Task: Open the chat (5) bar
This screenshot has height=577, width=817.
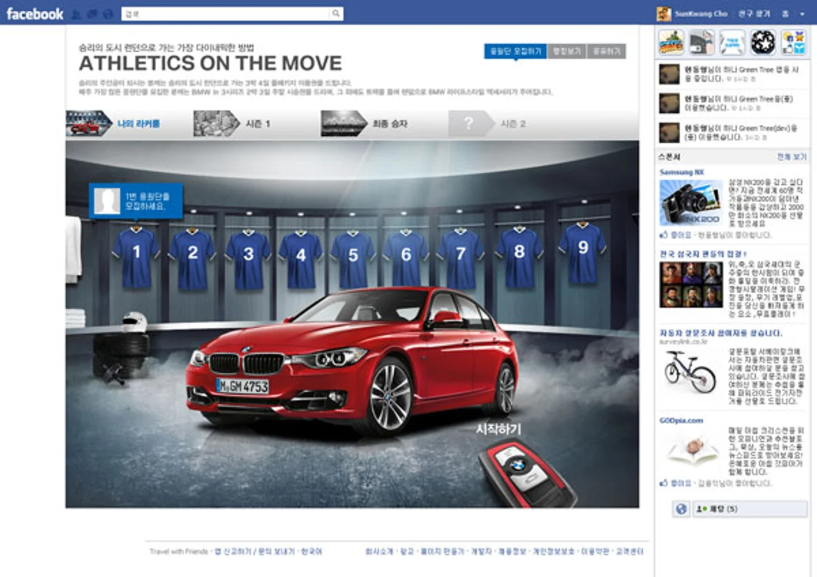Action: pos(751,509)
